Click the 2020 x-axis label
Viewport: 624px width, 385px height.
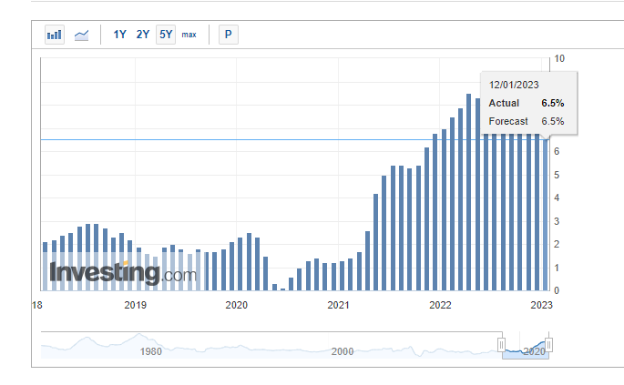tap(236, 305)
